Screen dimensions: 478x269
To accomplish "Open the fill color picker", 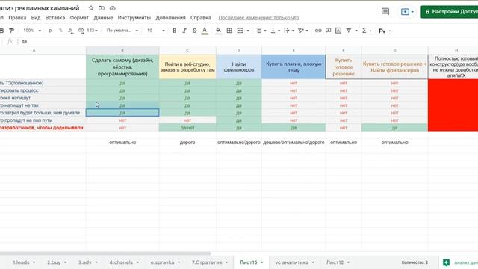I will pyautogui.click(x=219, y=31).
